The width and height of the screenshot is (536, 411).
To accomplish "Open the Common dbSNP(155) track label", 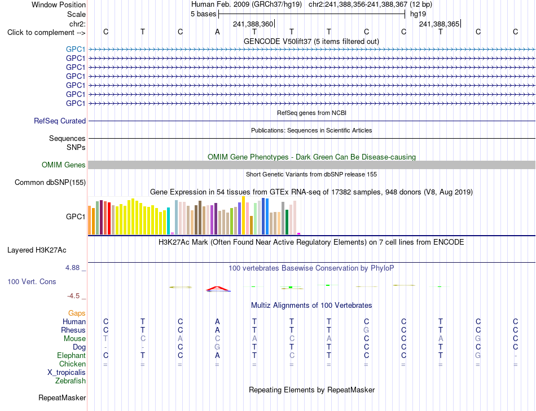I will coord(50,183).
